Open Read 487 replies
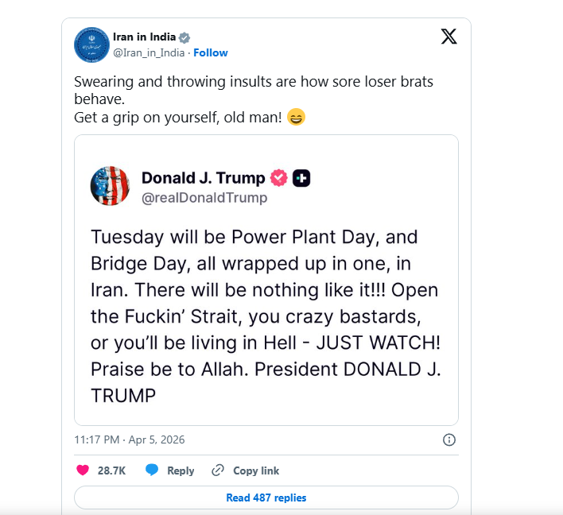Viewport: 563px width, 515px height. 266,498
